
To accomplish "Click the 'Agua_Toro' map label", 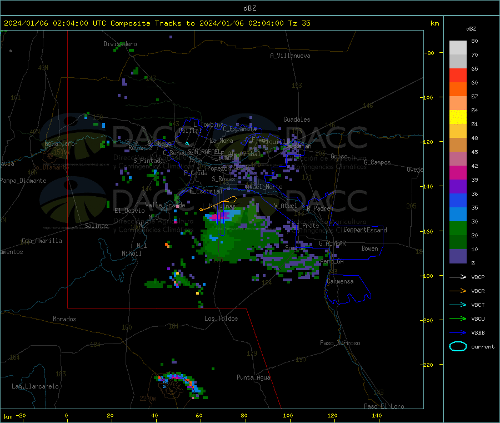I will pos(59,143).
